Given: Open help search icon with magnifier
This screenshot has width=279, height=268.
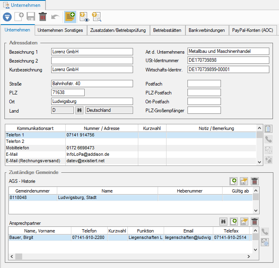Looking at the screenshot, I should pos(97,17).
